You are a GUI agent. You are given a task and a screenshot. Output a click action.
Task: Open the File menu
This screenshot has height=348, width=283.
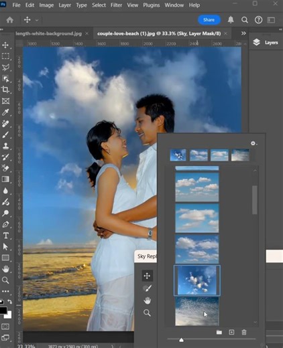click(16, 5)
